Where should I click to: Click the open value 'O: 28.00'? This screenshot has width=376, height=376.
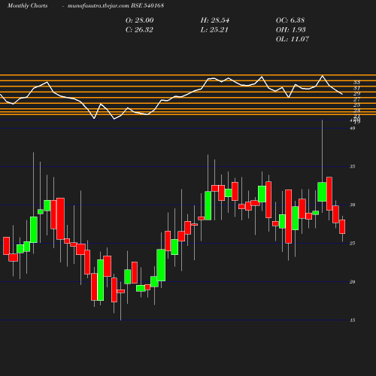139,20
